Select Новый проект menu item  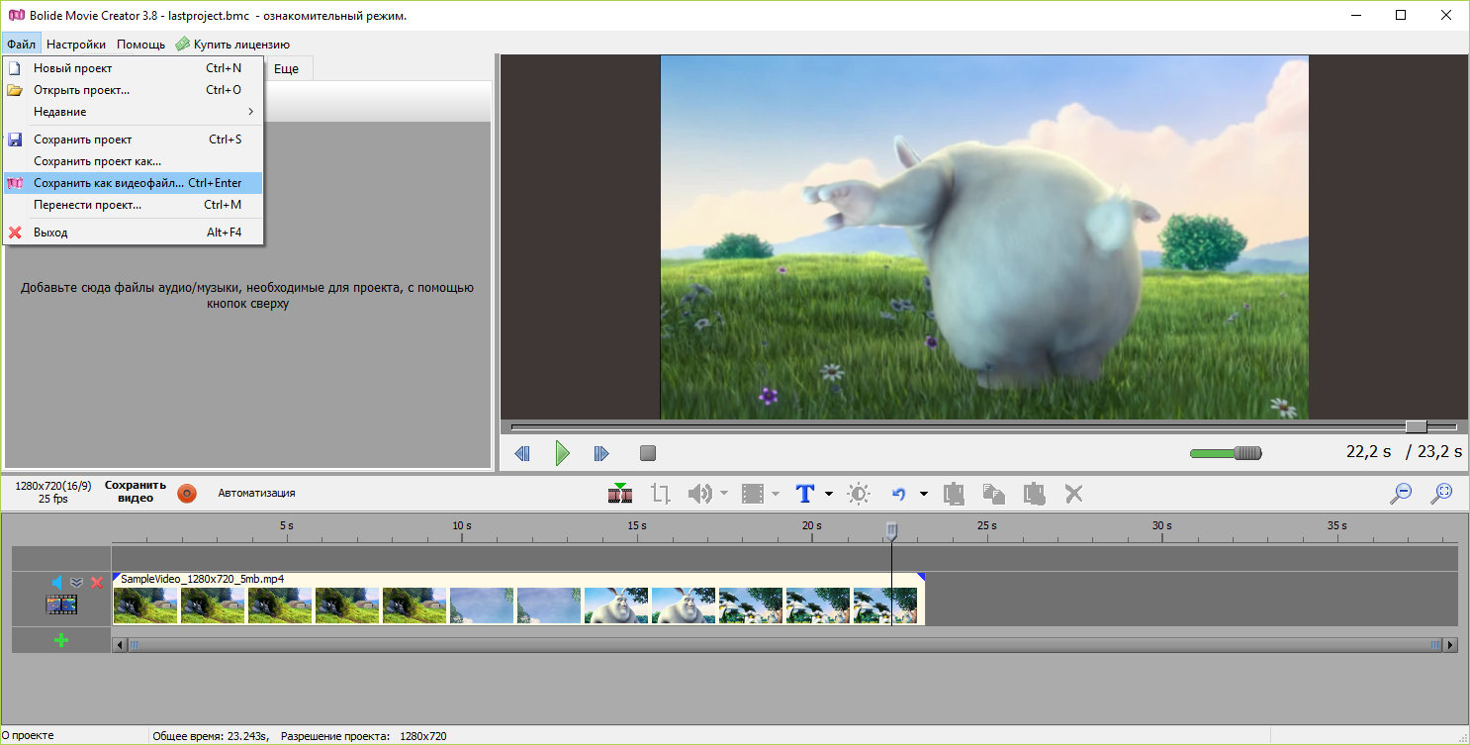[x=133, y=68]
